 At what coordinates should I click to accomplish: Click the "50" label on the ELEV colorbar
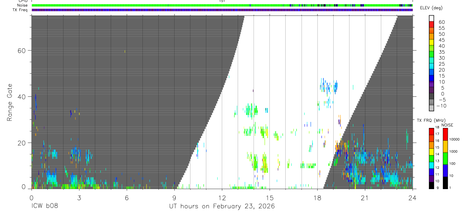click(x=441, y=34)
